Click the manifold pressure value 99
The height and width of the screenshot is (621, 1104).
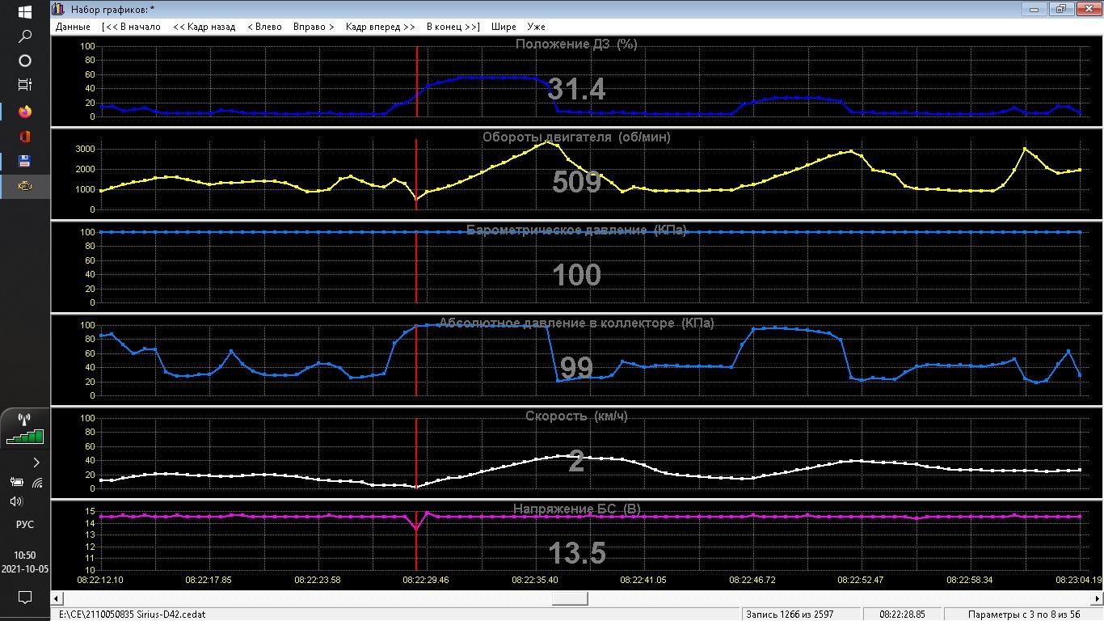point(576,368)
